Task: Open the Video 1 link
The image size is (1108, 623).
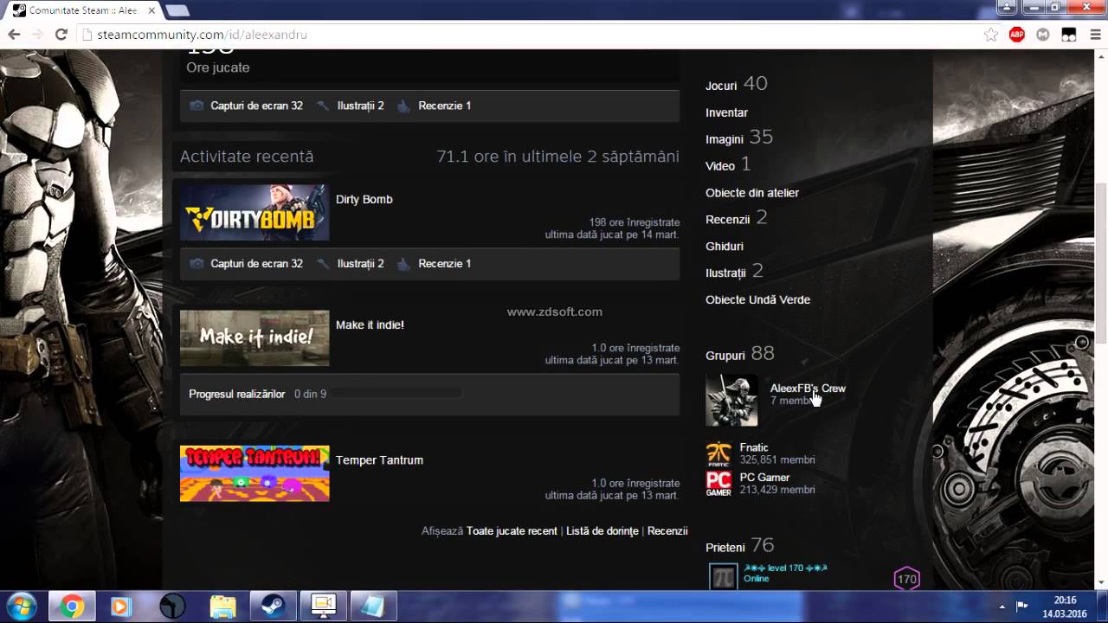Action: pyautogui.click(x=728, y=164)
